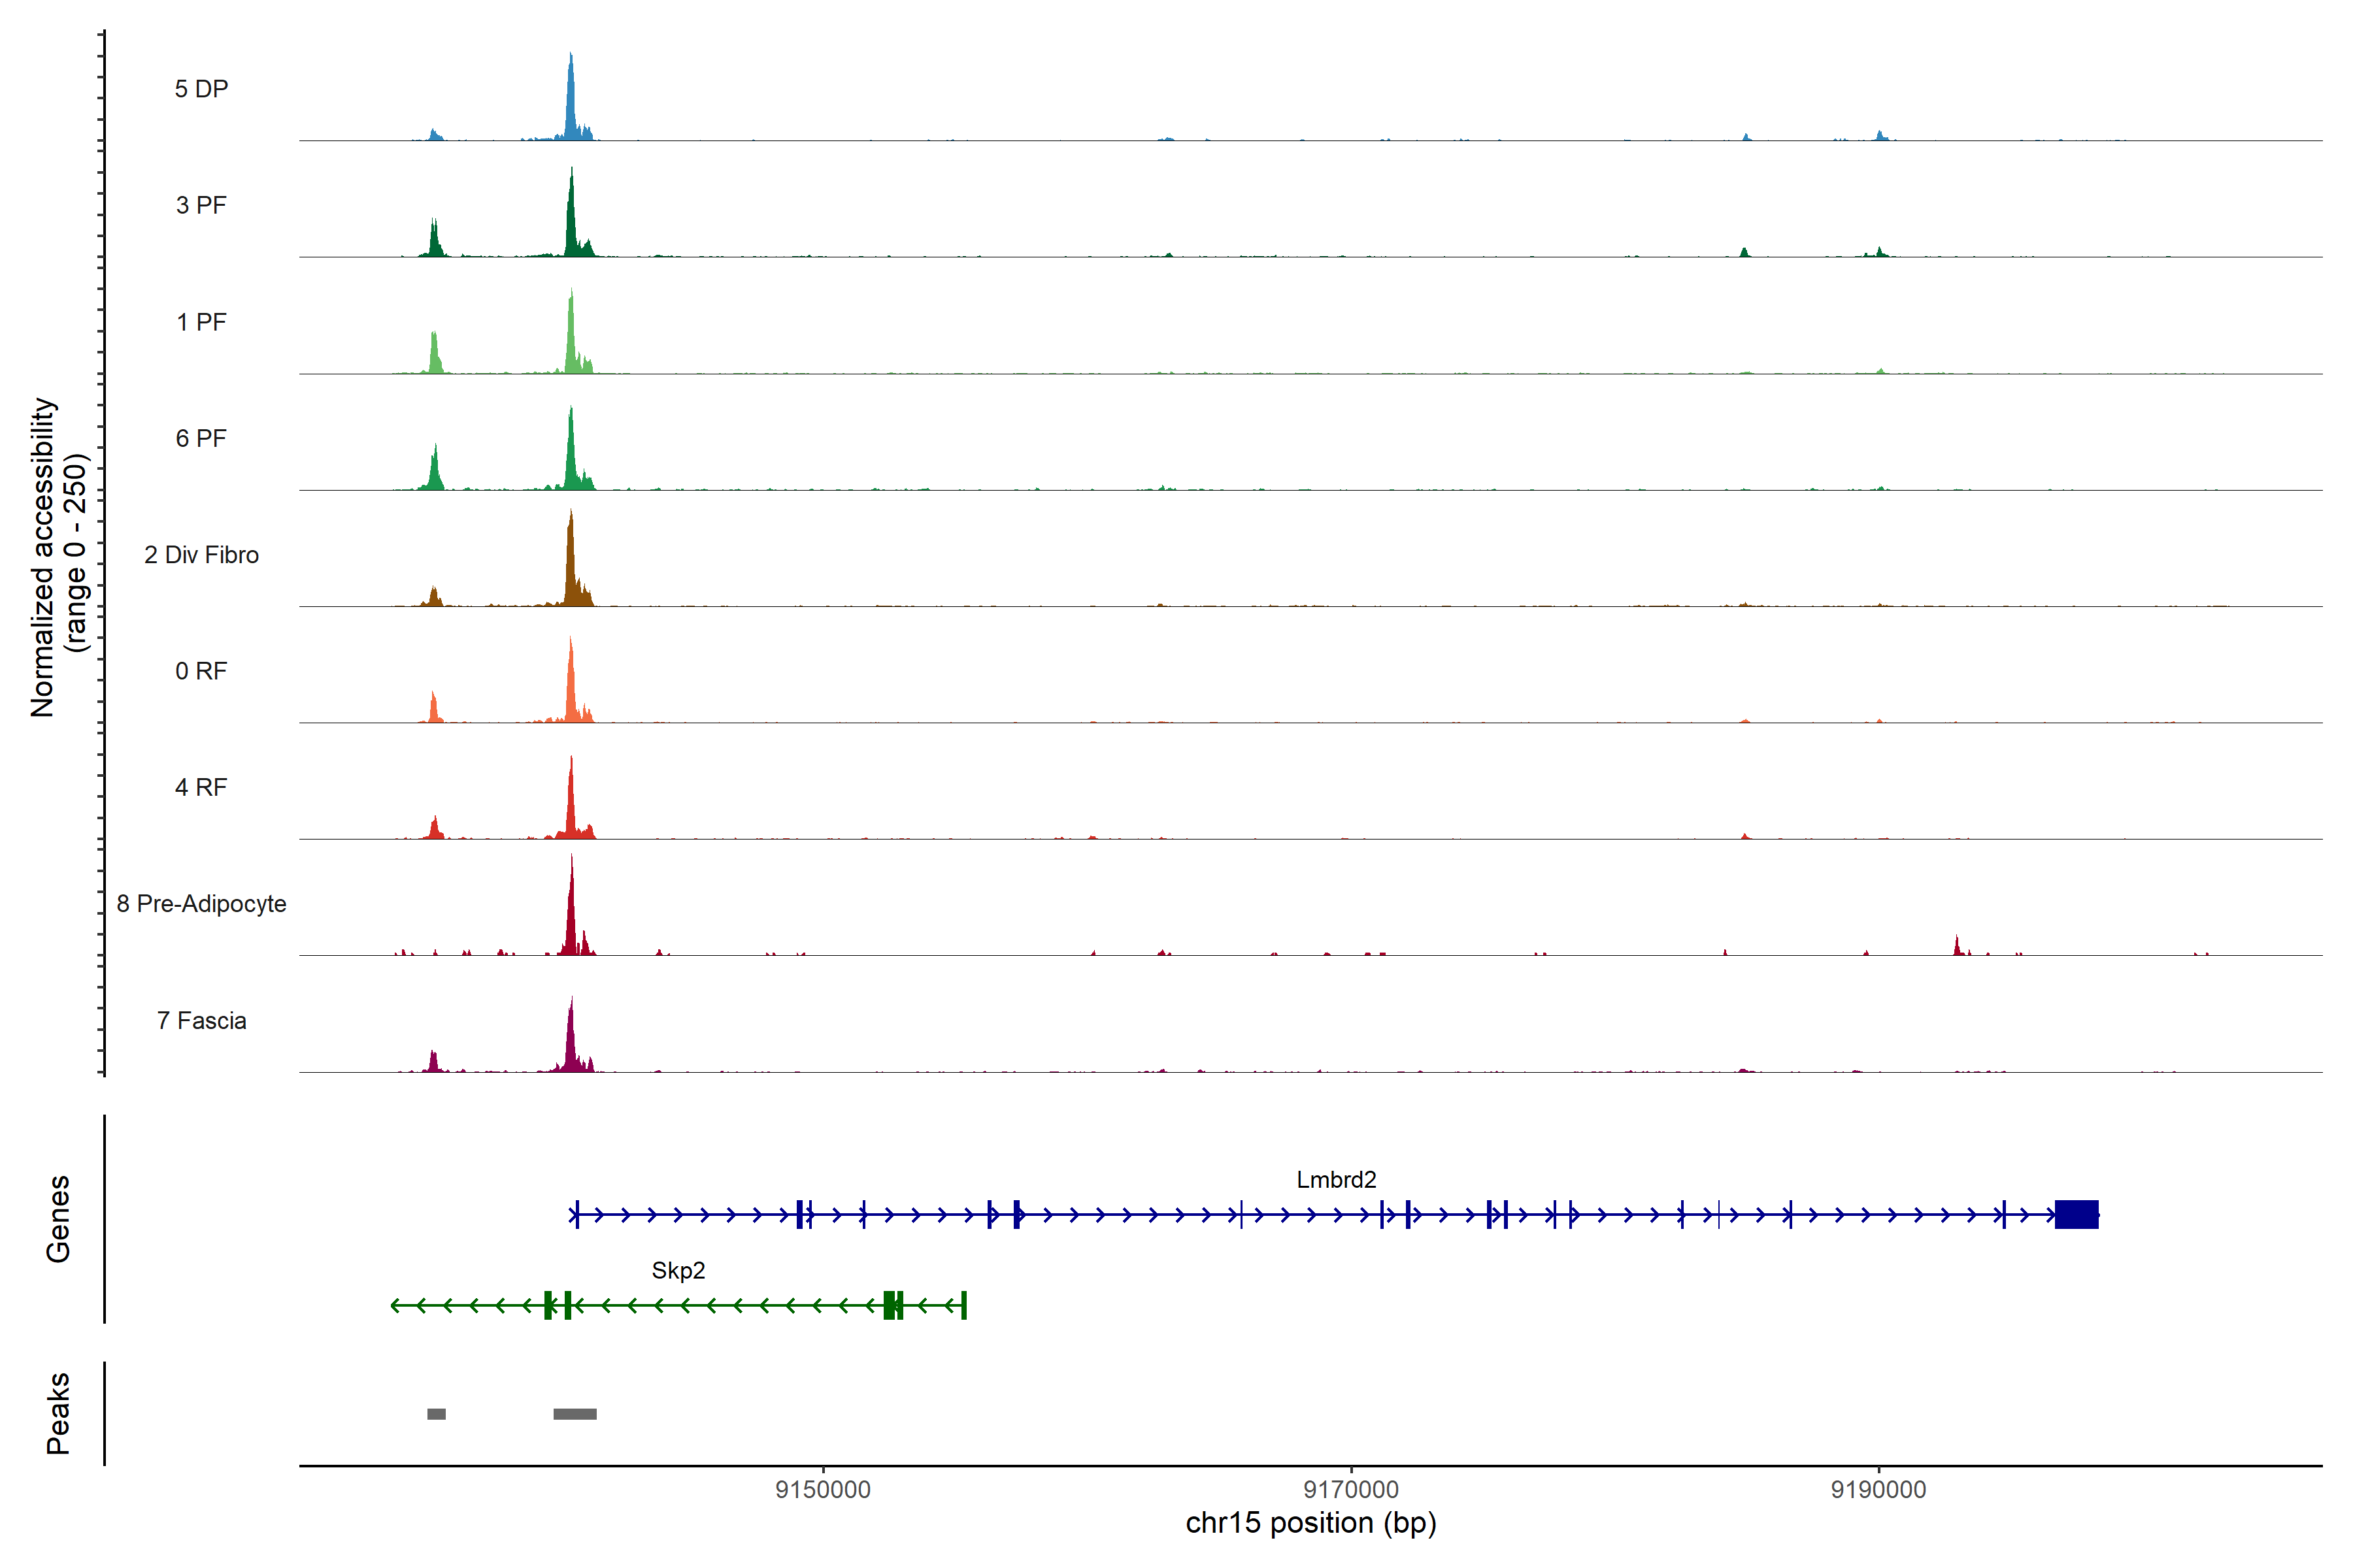Click the wider gray peak bar
The image size is (2353, 1568).
click(575, 1414)
